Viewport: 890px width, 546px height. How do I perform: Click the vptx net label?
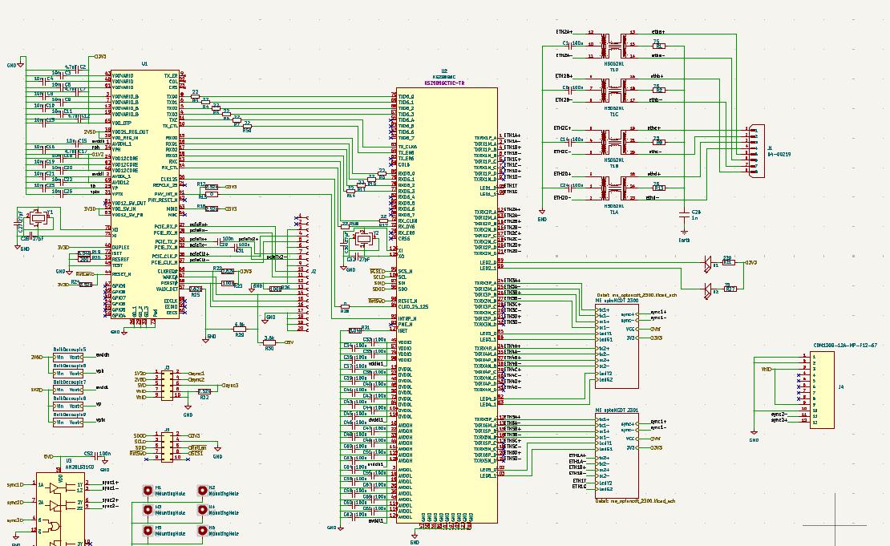(100, 420)
